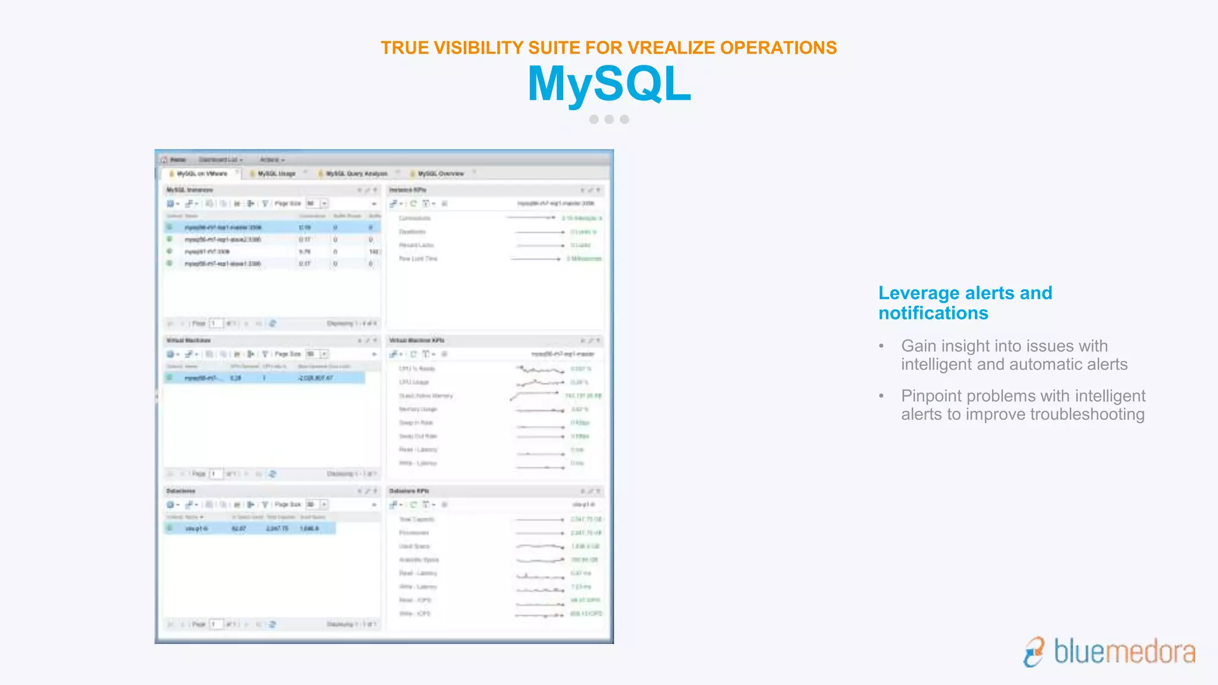This screenshot has height=685, width=1218.
Task: Click the Guest Active Memory metric row
Action: (500, 396)
